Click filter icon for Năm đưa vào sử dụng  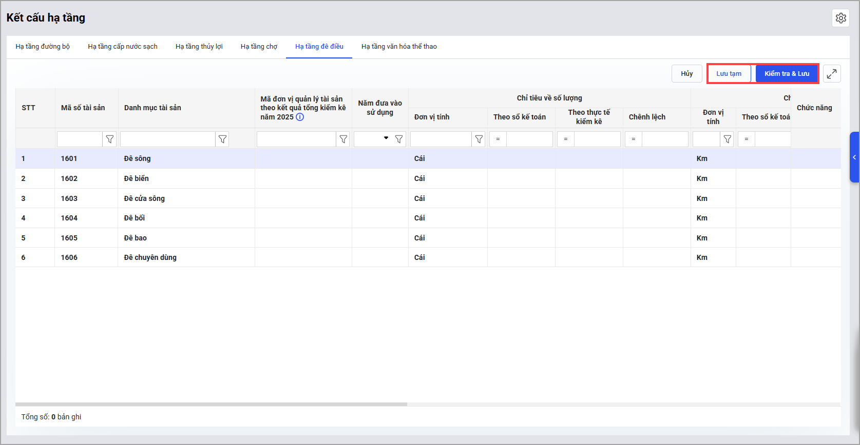(398, 139)
